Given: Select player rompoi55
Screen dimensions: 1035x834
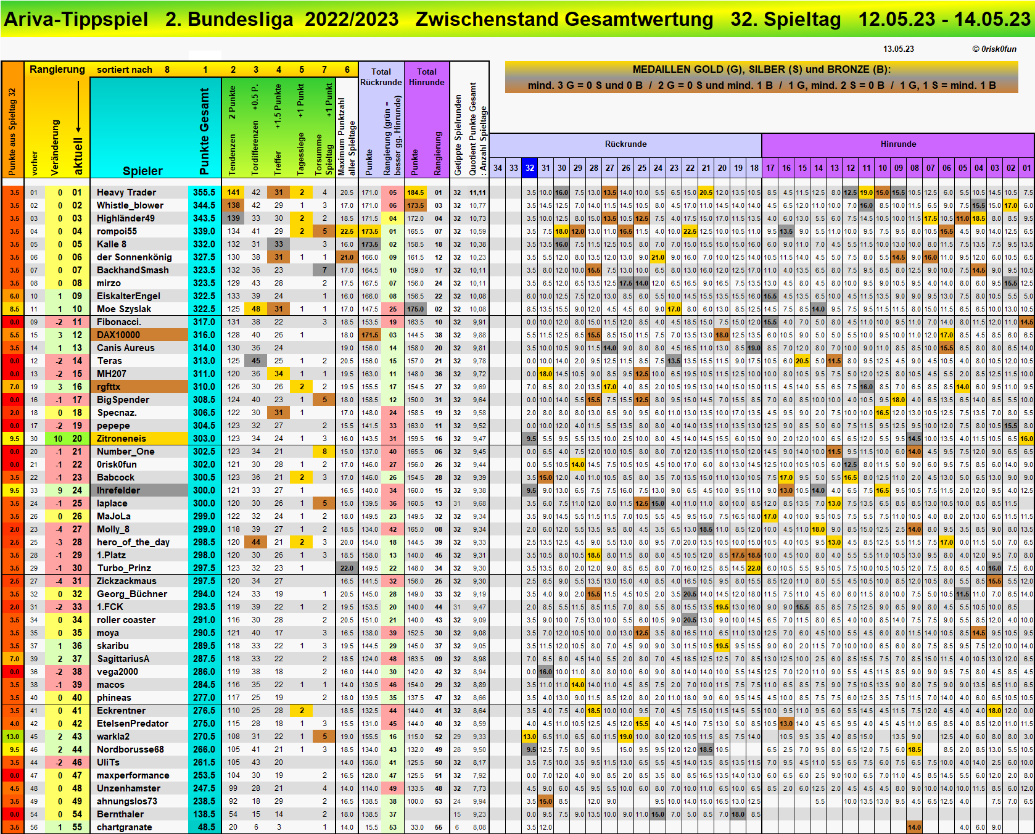Looking at the screenshot, I should pos(117,231).
